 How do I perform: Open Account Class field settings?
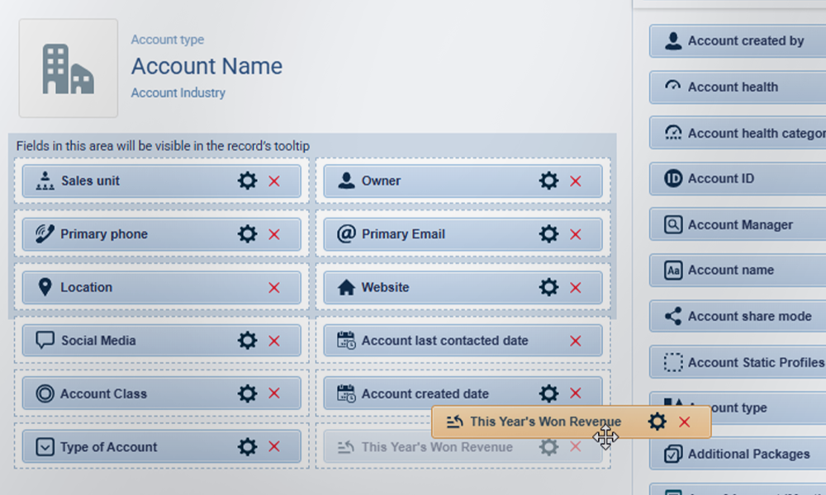point(247,394)
